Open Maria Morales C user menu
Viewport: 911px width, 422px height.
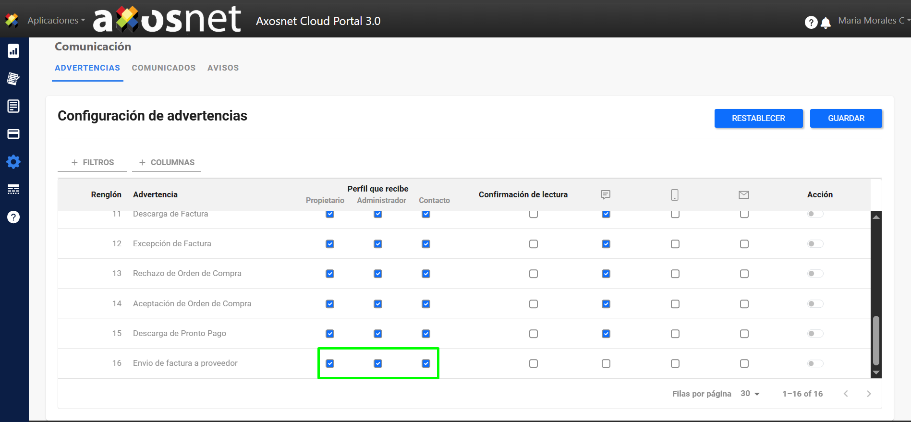pyautogui.click(x=873, y=21)
